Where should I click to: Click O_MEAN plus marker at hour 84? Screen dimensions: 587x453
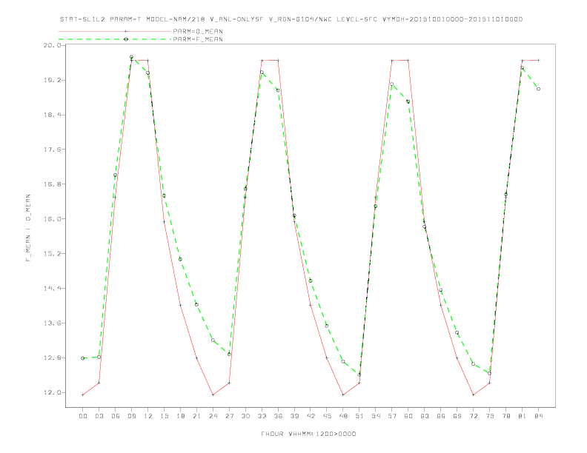(538, 60)
